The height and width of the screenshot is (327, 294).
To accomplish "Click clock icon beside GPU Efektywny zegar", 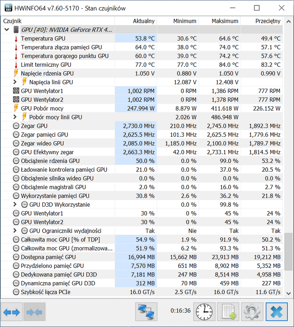I will (16, 152).
